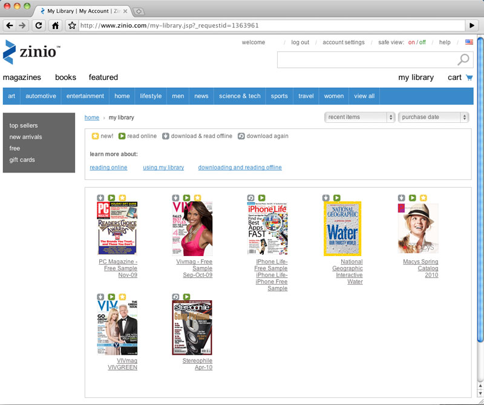Open the shopping cart icon
484x405 pixels.
pyautogui.click(x=469, y=77)
